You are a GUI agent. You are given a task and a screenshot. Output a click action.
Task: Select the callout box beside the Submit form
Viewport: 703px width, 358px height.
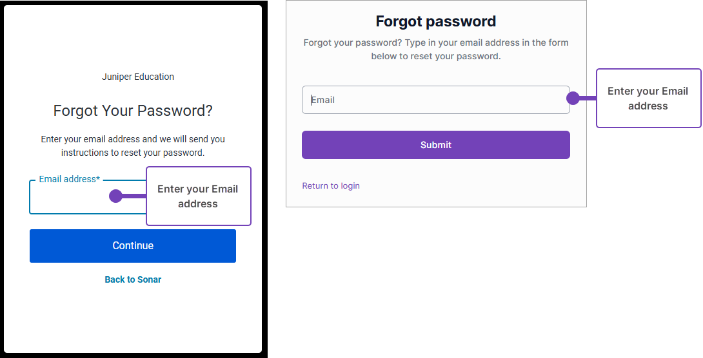point(648,99)
